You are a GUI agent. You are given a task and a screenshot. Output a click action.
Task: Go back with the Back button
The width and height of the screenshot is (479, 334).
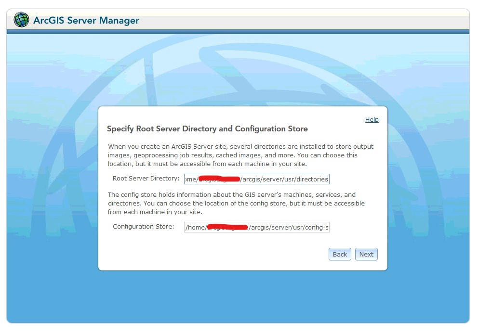click(340, 255)
